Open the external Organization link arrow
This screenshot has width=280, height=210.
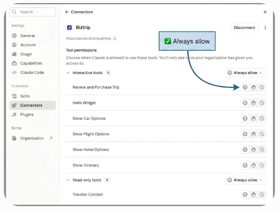pos(51,138)
